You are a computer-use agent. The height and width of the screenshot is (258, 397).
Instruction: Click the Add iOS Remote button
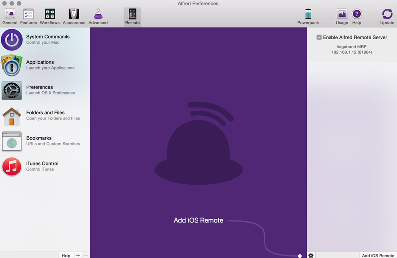click(378, 255)
